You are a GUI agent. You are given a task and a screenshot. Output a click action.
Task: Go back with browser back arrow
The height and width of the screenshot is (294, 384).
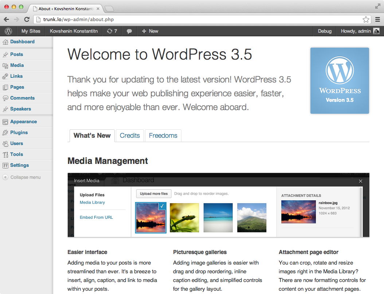coord(6,20)
